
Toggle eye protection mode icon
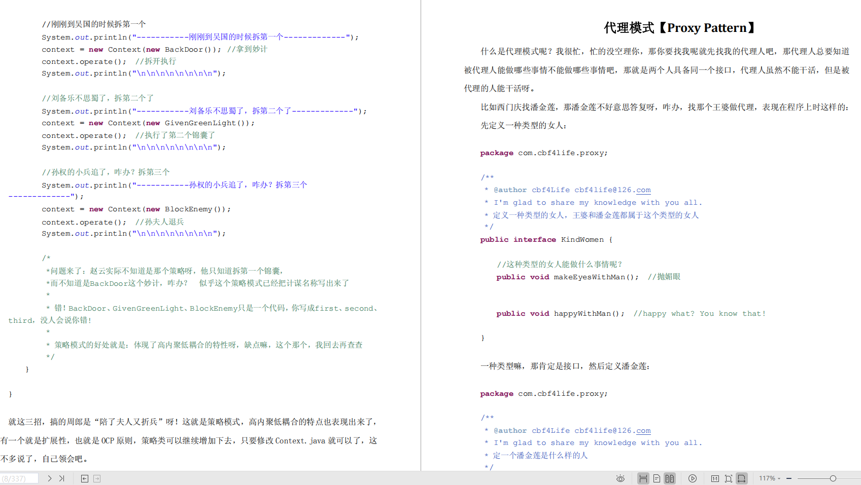click(620, 478)
